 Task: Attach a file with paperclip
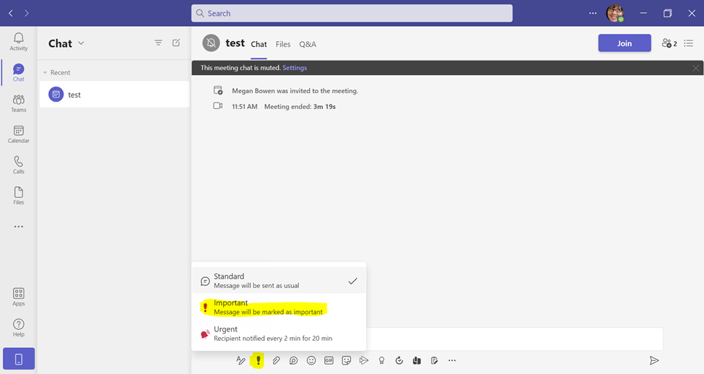tap(276, 360)
